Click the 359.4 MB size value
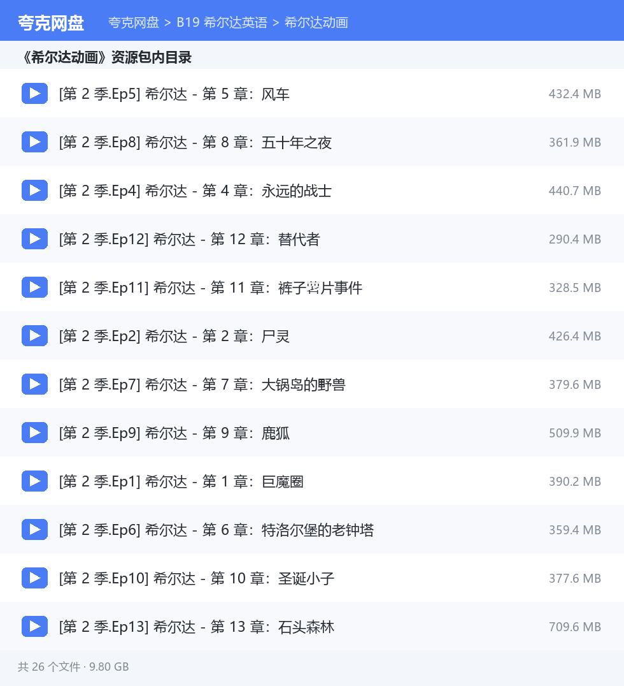The width and height of the screenshot is (624, 686). [x=574, y=530]
